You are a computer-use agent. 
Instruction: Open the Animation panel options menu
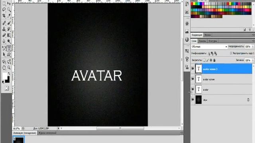coord(182,133)
